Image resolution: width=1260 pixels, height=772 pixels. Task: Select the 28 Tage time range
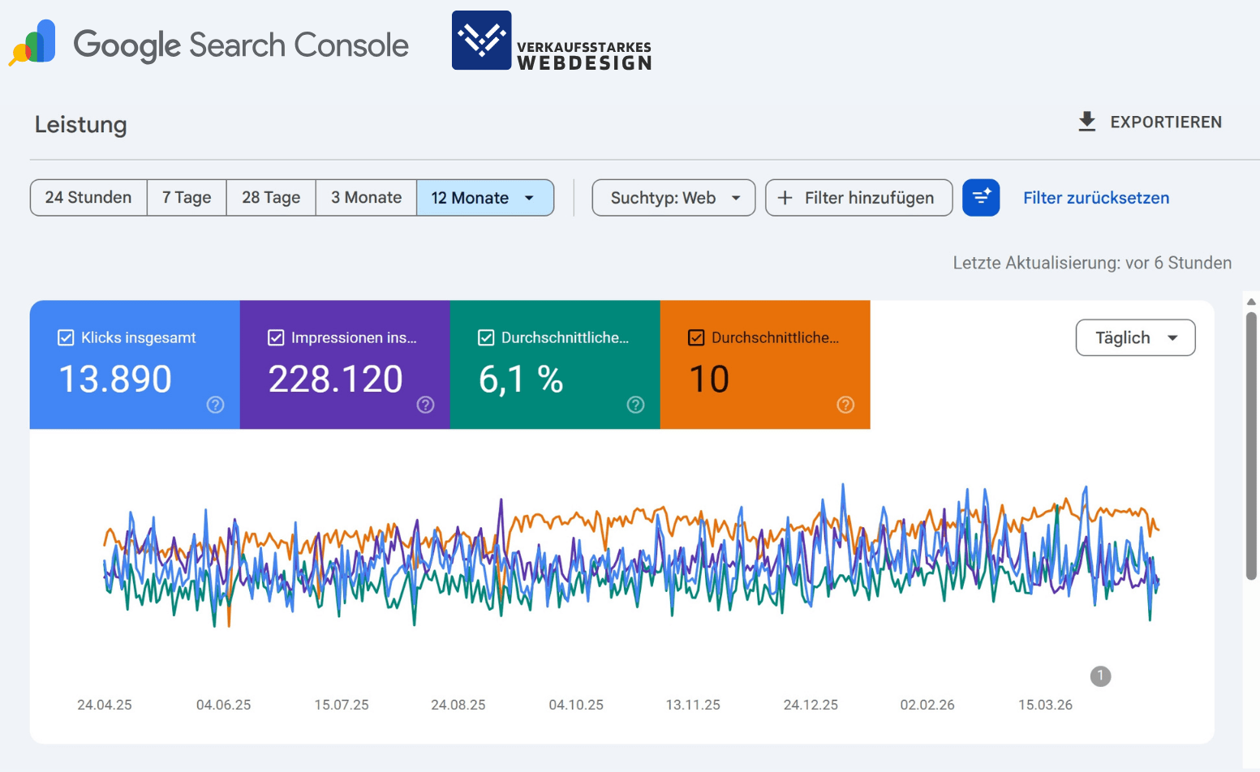[270, 197]
